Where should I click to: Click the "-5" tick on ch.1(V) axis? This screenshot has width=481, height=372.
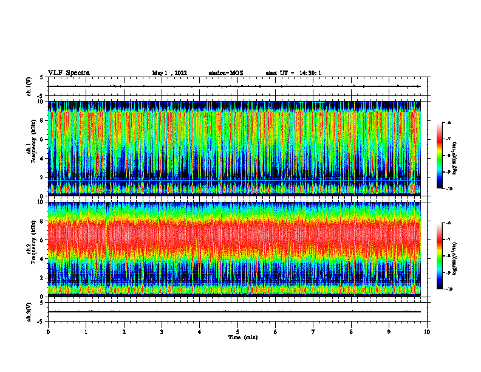41,96
